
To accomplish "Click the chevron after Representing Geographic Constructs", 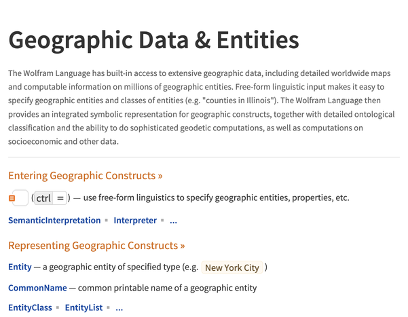I will [x=182, y=246].
